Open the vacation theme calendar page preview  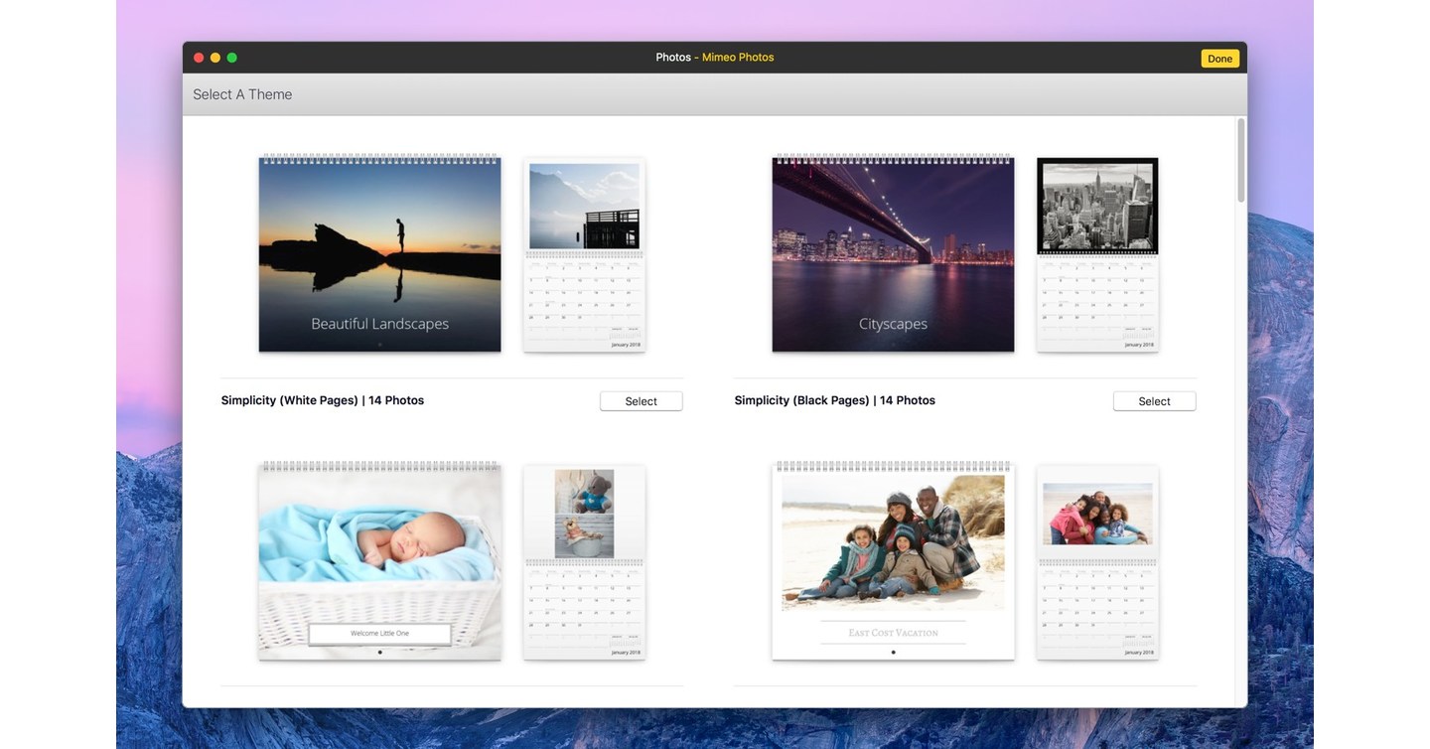[x=1097, y=562]
